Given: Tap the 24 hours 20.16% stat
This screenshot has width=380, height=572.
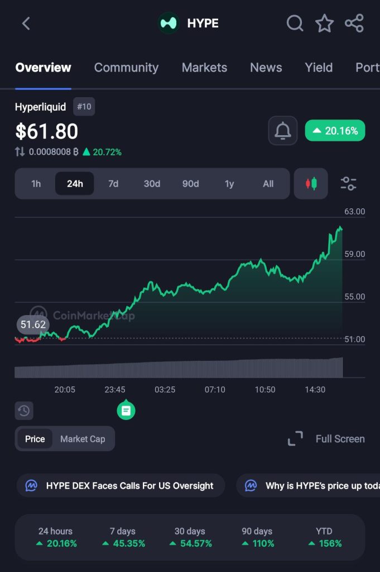Looking at the screenshot, I should tap(56, 537).
